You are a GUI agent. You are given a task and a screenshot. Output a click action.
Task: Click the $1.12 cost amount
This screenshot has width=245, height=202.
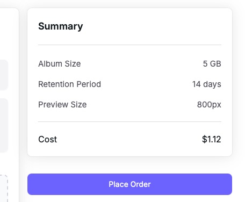point(212,139)
